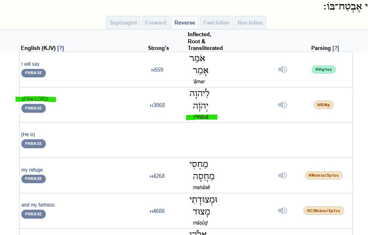Play audio pronunciation for 'āmar

282,69
